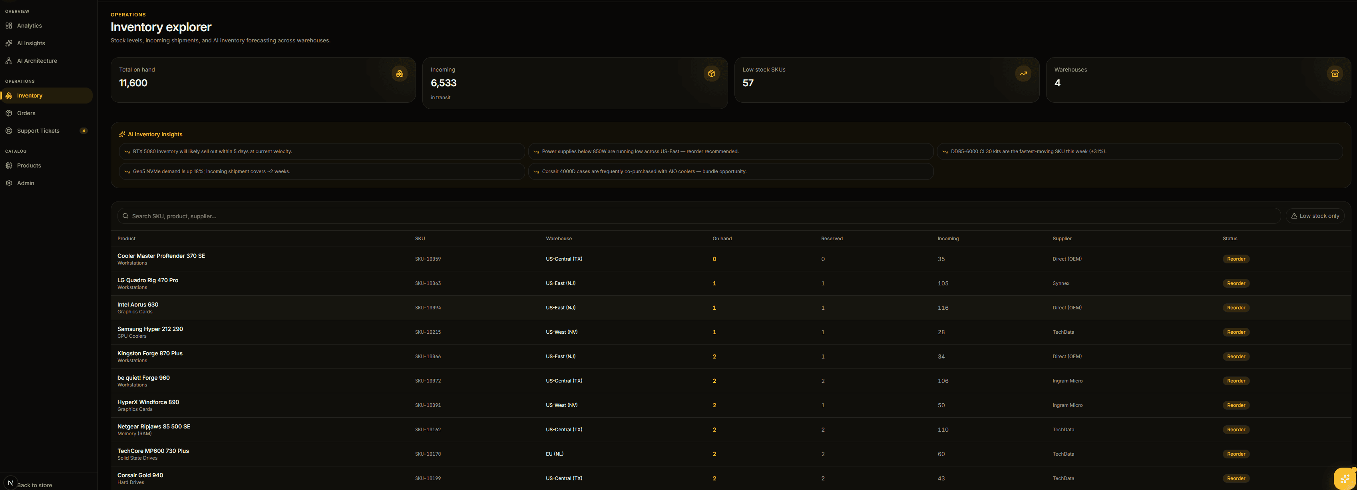Image resolution: width=1357 pixels, height=490 pixels.
Task: Click the Low stock SKUs card showing 57
Action: pos(887,80)
